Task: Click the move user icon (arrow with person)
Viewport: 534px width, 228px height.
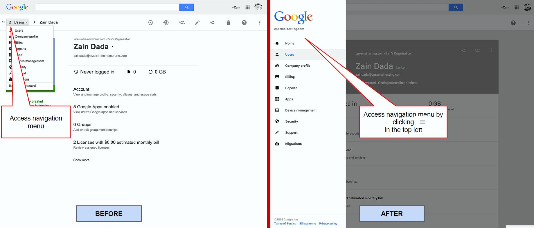Action: pos(213,23)
